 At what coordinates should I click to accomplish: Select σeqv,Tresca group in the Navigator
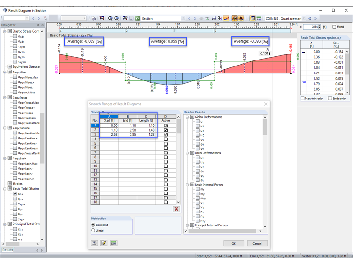coord(20,98)
